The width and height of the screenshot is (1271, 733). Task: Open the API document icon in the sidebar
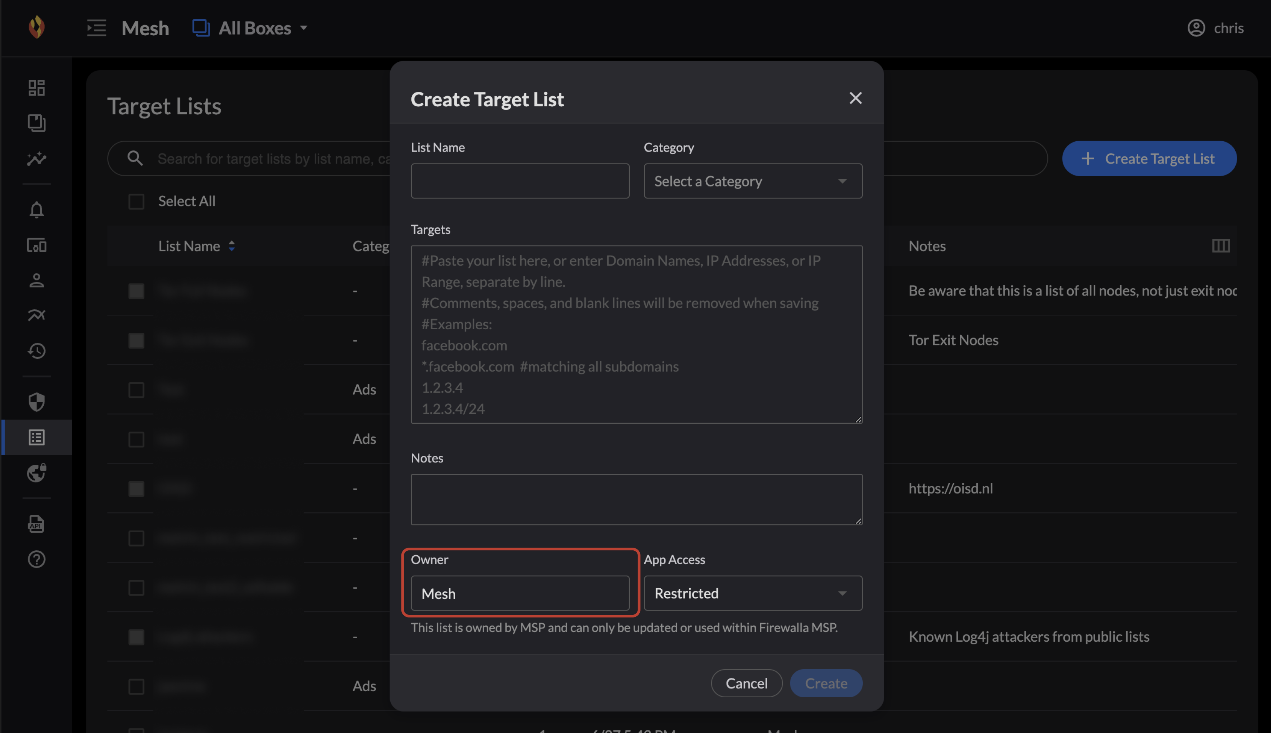point(36,523)
